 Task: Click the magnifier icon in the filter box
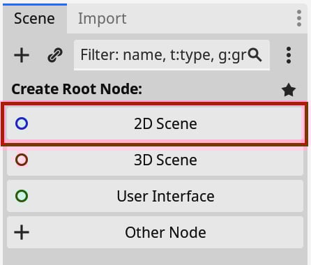tap(255, 55)
